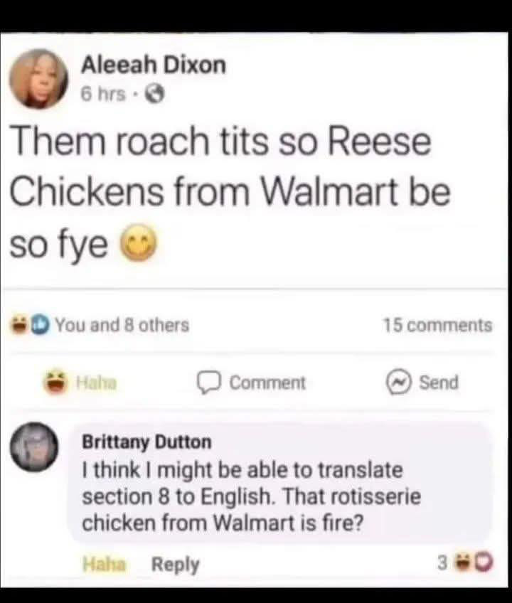Toggle the Haha reaction on the post

tap(81, 383)
